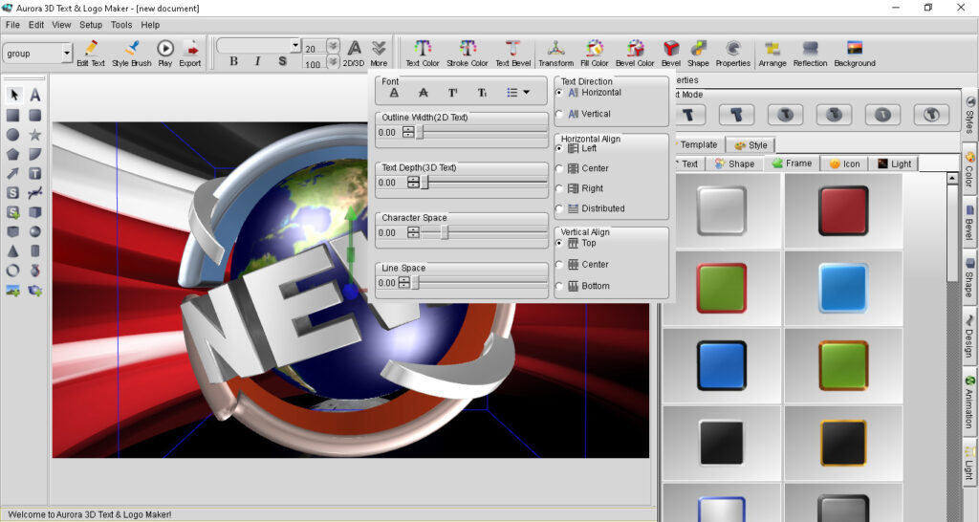Select the text 'A' tool in toolbox
The height and width of the screenshot is (522, 979).
click(35, 95)
